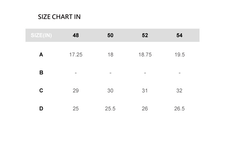
Task: Click the 32 value for size 54
Action: click(x=179, y=91)
